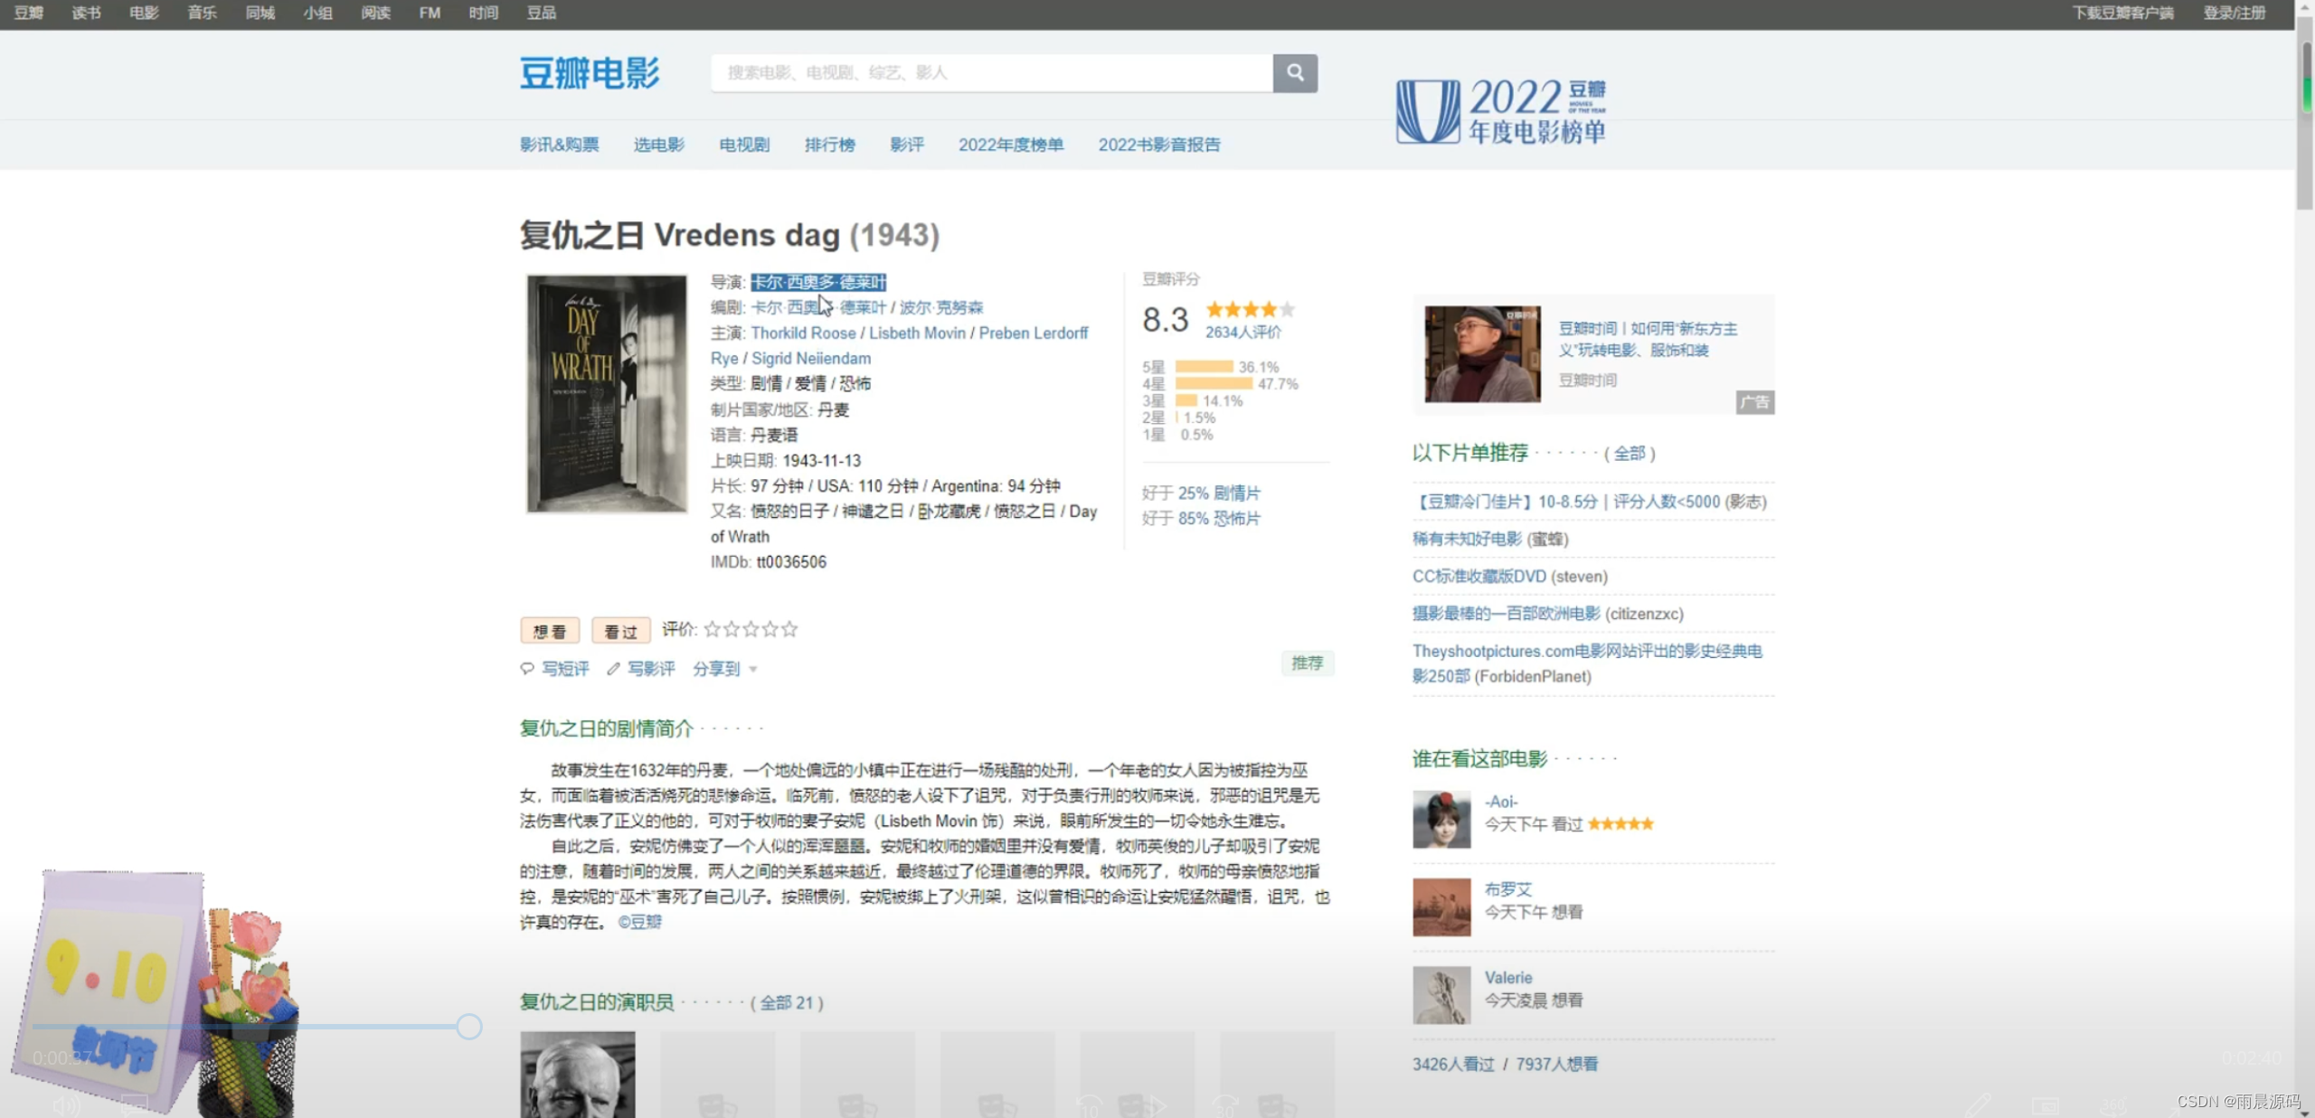Rate the movie five stars
The image size is (2315, 1118).
789,629
